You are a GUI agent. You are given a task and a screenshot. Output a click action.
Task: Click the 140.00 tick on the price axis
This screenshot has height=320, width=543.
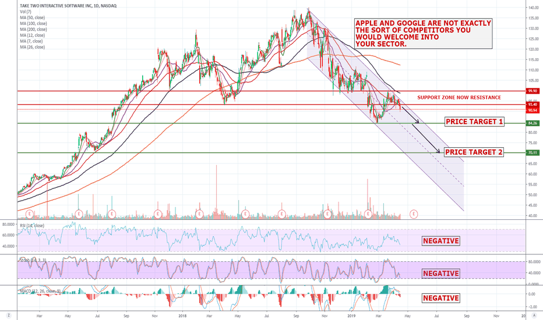coord(533,8)
